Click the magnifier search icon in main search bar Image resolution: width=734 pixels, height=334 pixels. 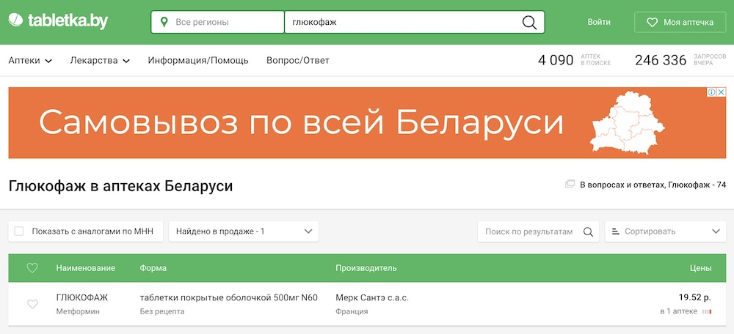coord(529,22)
